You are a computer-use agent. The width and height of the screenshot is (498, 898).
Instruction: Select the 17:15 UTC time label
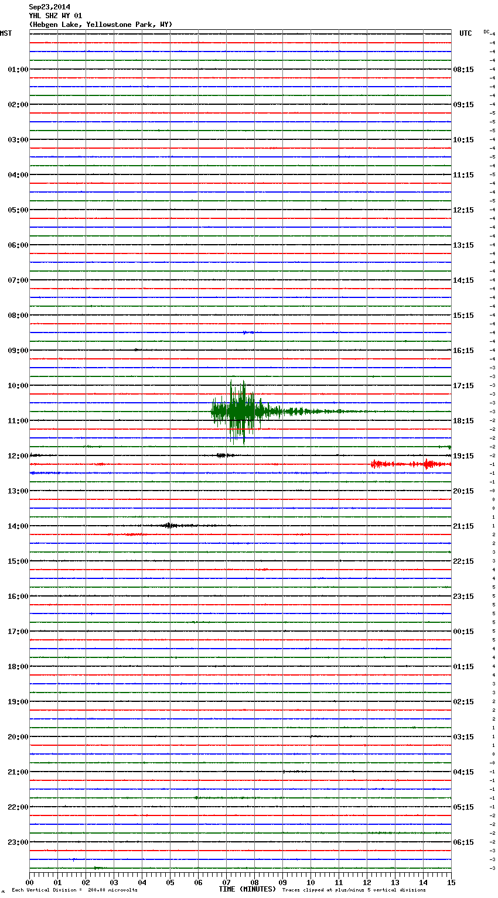click(463, 386)
